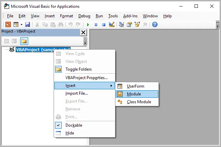Open the Debug menu
Viewport: 221px width, 147px height.
tap(84, 16)
